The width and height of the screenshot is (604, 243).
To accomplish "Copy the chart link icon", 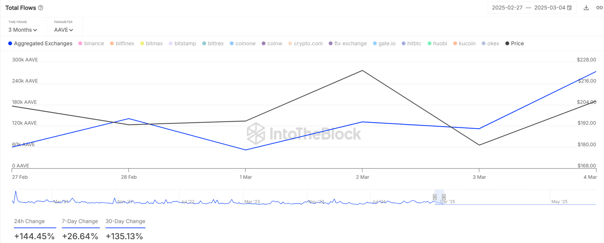I will click(599, 8).
